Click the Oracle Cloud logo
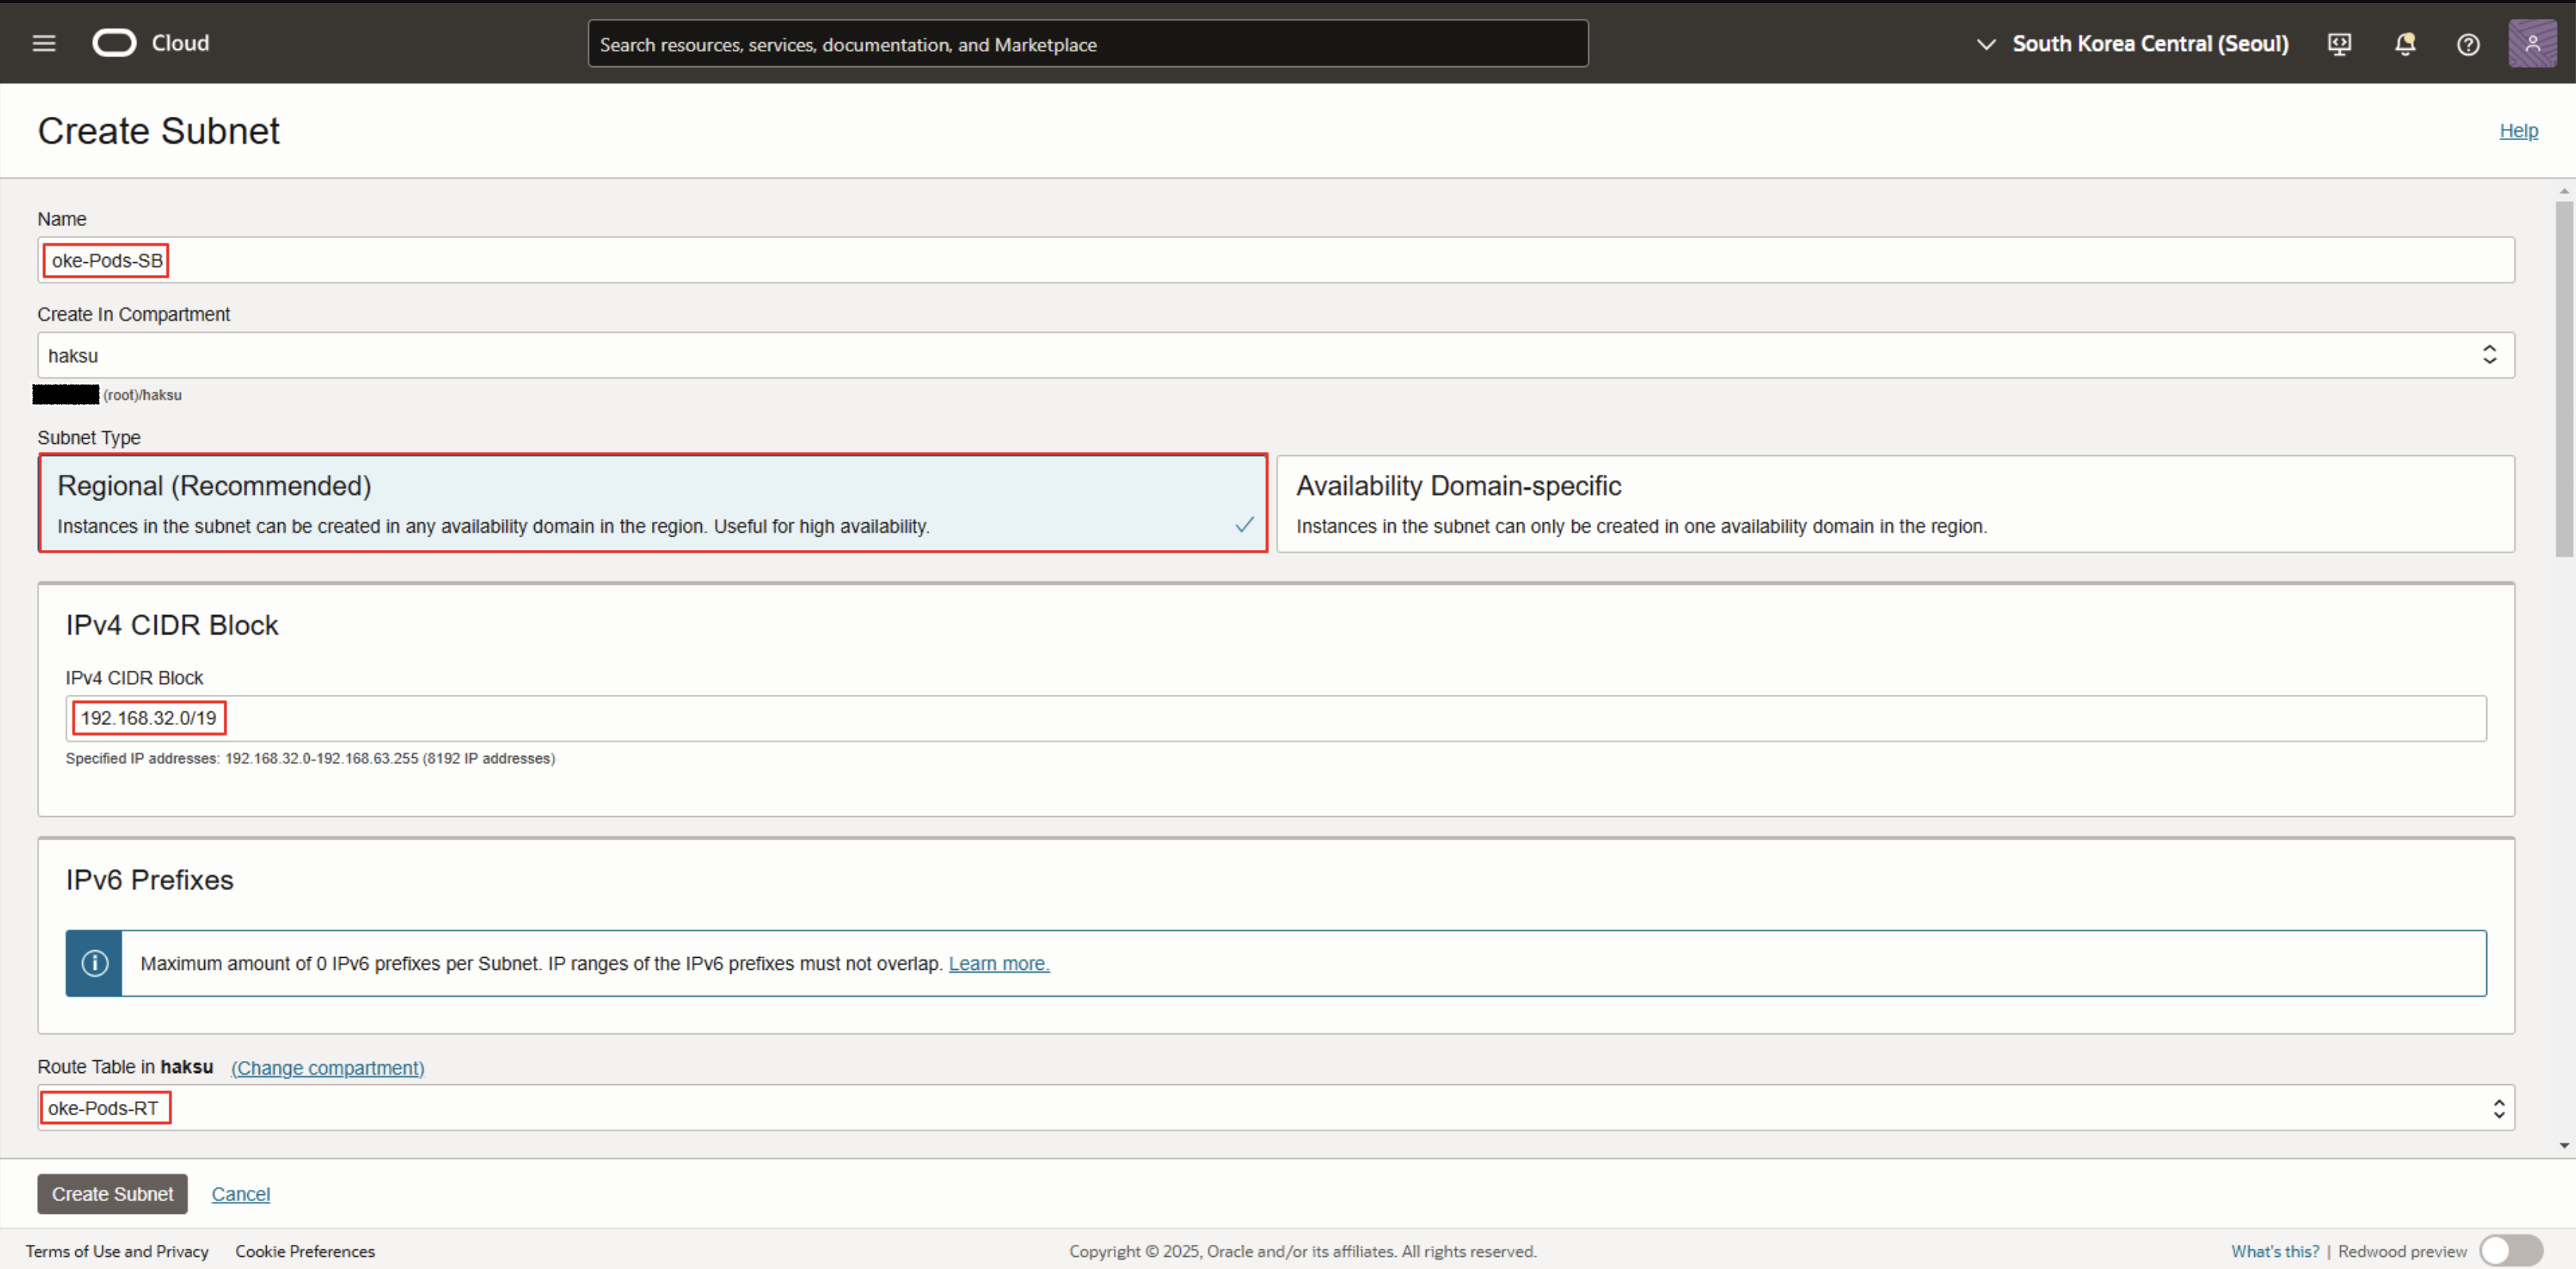 click(x=114, y=43)
